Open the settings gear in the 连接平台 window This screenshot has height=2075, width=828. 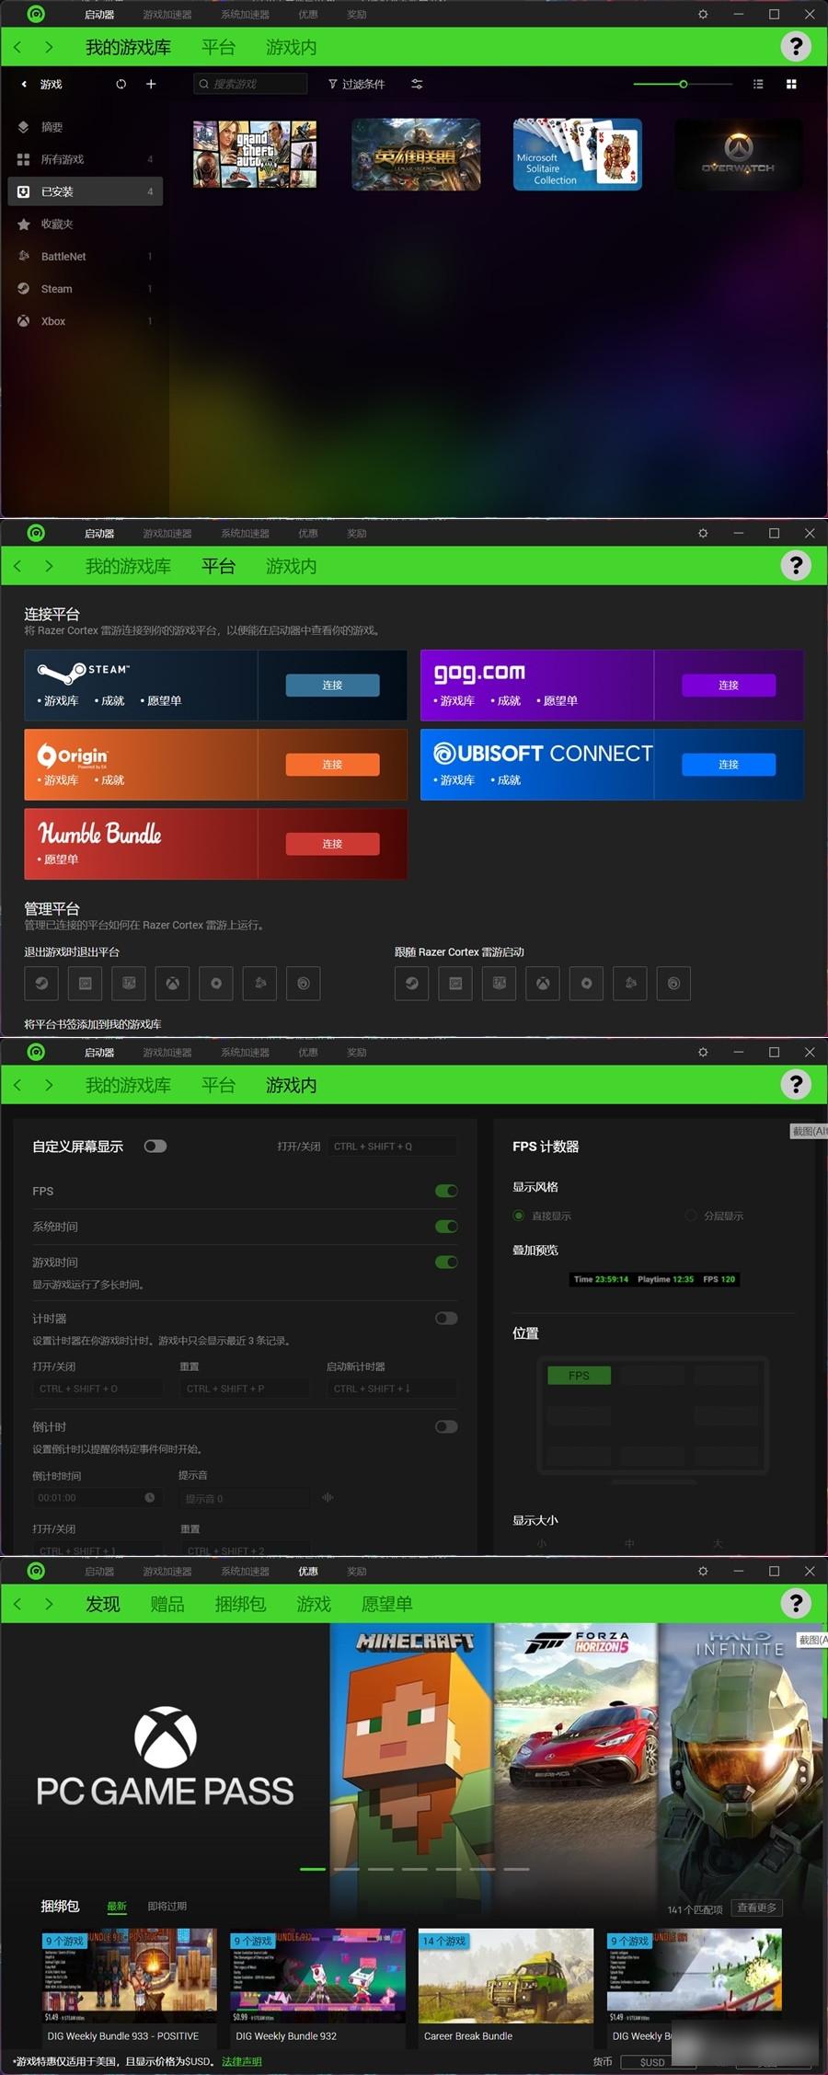[703, 533]
